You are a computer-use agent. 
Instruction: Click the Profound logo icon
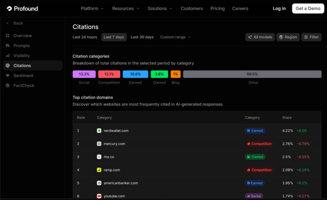(10, 9)
